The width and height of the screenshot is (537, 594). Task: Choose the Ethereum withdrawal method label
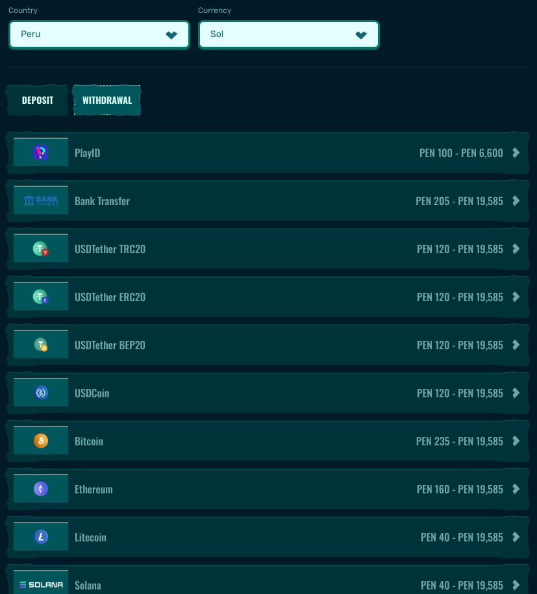coord(94,489)
